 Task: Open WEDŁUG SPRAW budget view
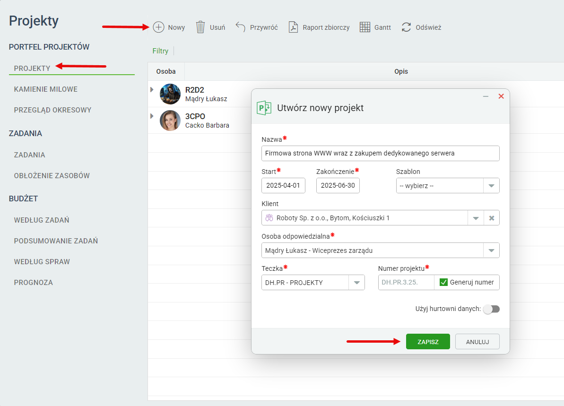pyautogui.click(x=42, y=262)
